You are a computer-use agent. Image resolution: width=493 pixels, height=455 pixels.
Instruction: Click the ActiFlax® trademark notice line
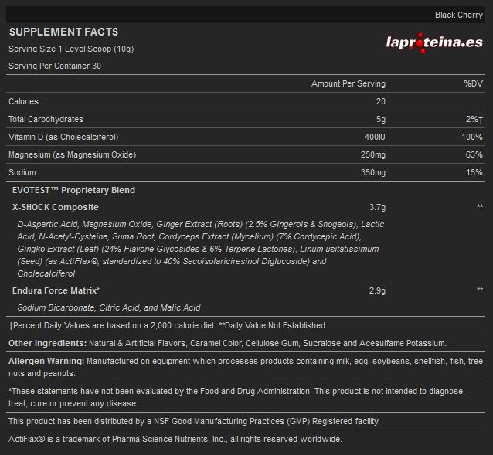tap(175, 439)
